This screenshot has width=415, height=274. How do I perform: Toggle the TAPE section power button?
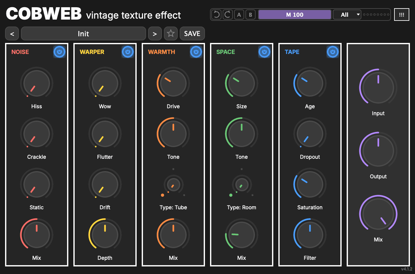(333, 52)
